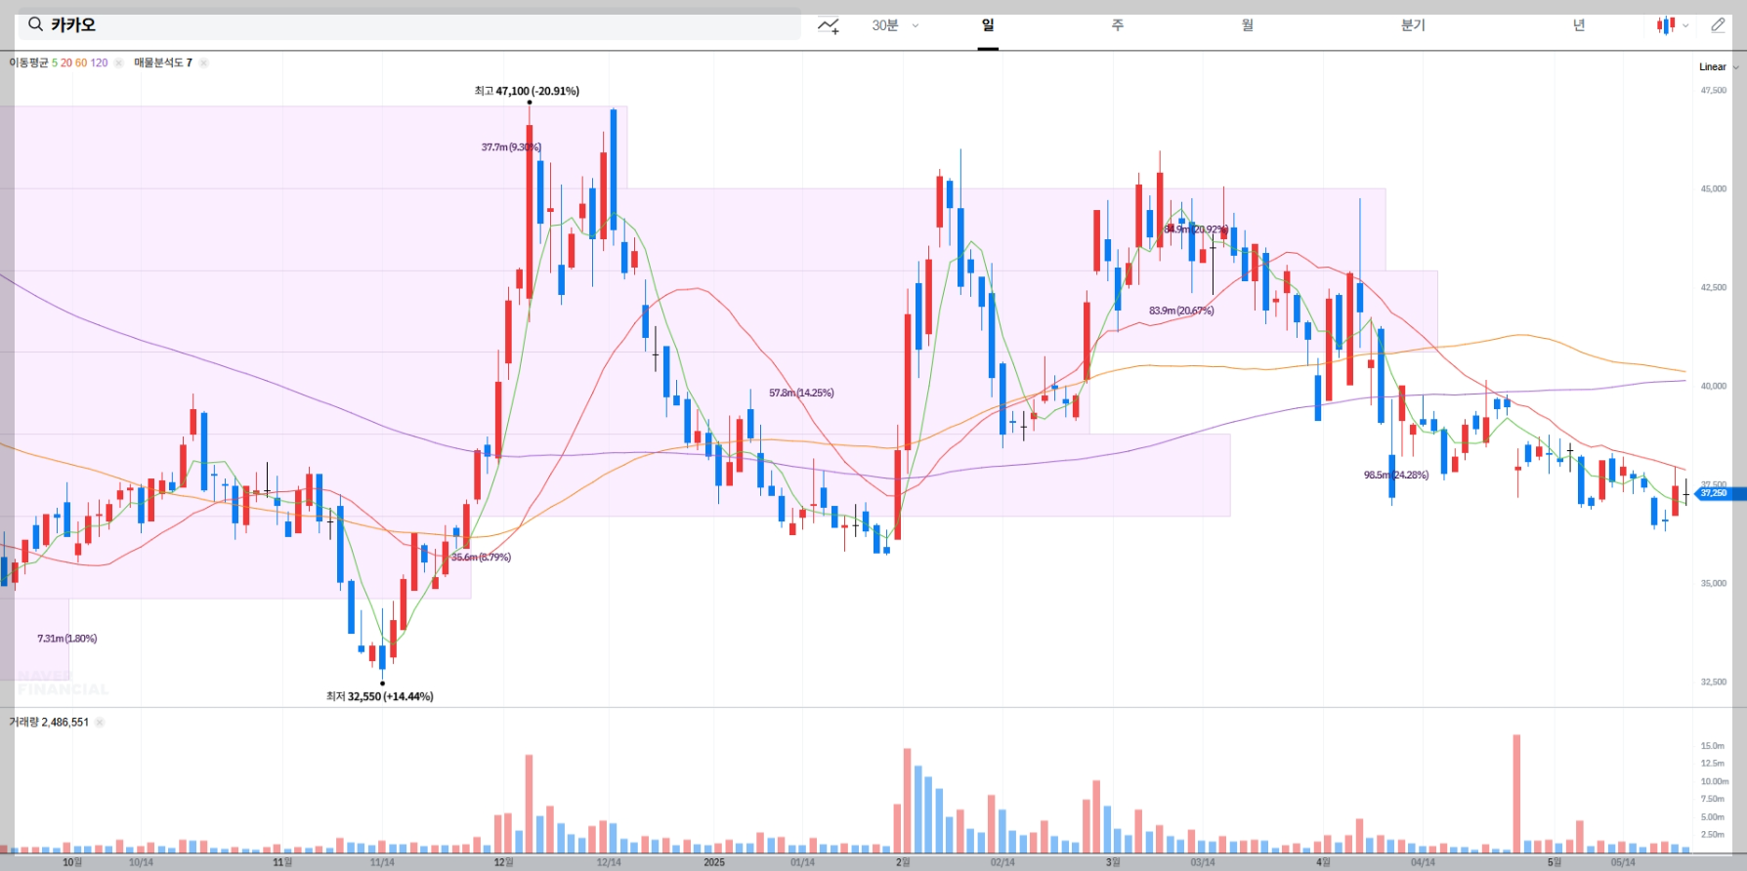Image resolution: width=1747 pixels, height=871 pixels.
Task: Click the 01/14 date axis label
Action: pyautogui.click(x=802, y=862)
